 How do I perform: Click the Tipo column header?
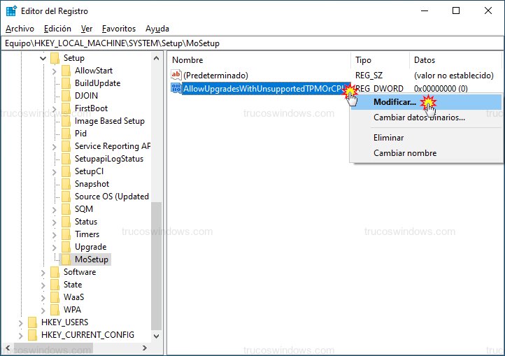click(x=380, y=60)
